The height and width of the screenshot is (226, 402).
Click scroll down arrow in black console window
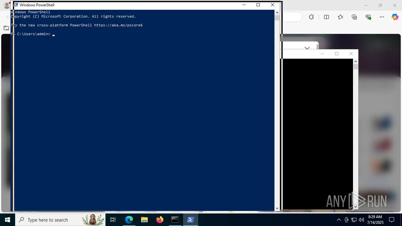tap(356, 207)
